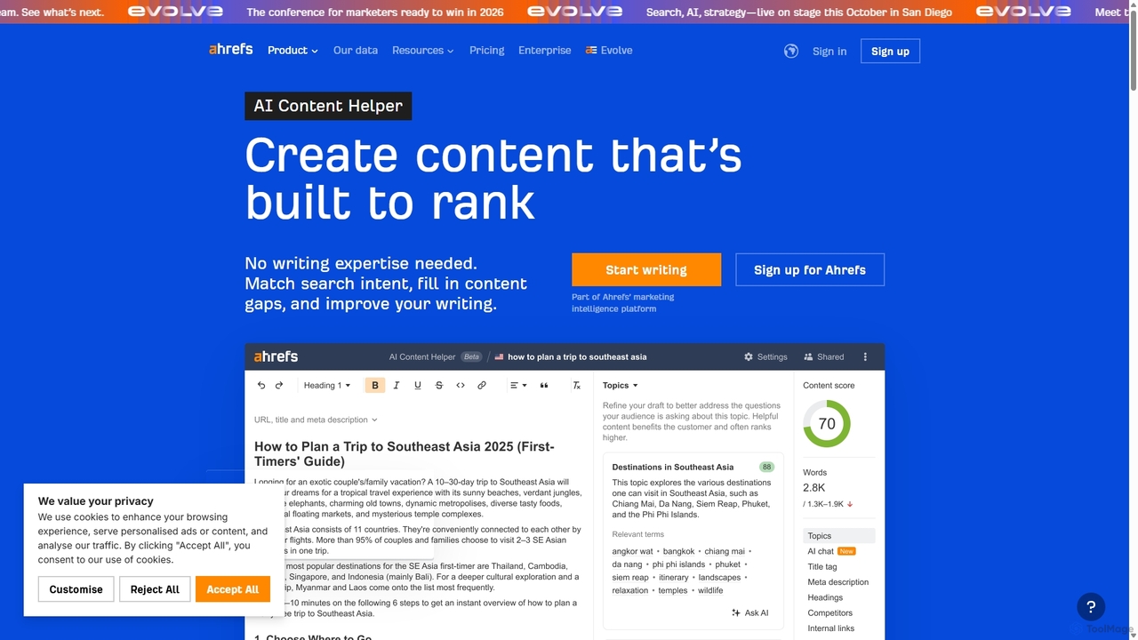This screenshot has height=640, width=1138.
Task: Click the Start writing button
Action: pos(646,269)
